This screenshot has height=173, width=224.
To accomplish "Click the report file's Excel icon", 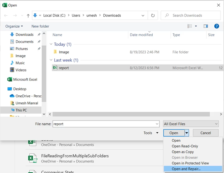I will [55, 67].
